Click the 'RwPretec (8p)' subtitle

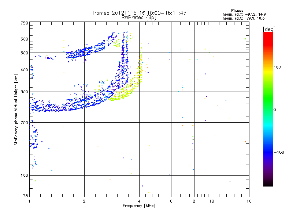(139, 18)
